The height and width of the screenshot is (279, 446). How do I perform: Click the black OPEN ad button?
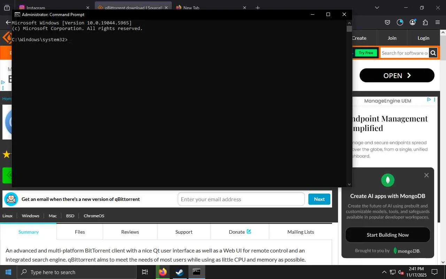coord(397,76)
